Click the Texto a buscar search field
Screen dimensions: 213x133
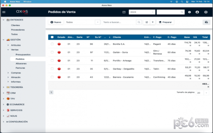click(x=119, y=22)
